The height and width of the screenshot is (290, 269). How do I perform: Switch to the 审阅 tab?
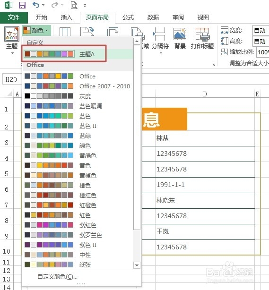178,17
